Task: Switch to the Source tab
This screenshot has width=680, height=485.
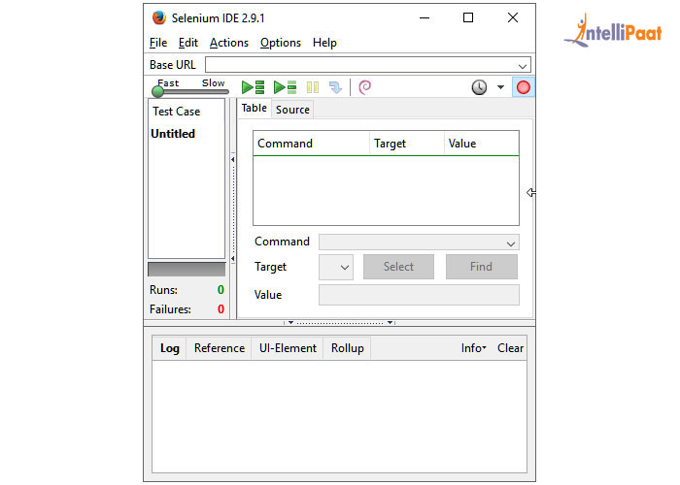Action: (x=292, y=110)
